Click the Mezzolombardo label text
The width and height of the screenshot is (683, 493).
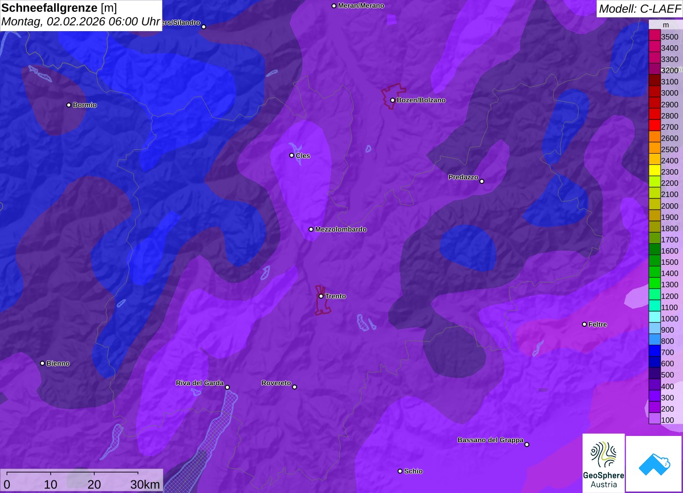point(341,229)
